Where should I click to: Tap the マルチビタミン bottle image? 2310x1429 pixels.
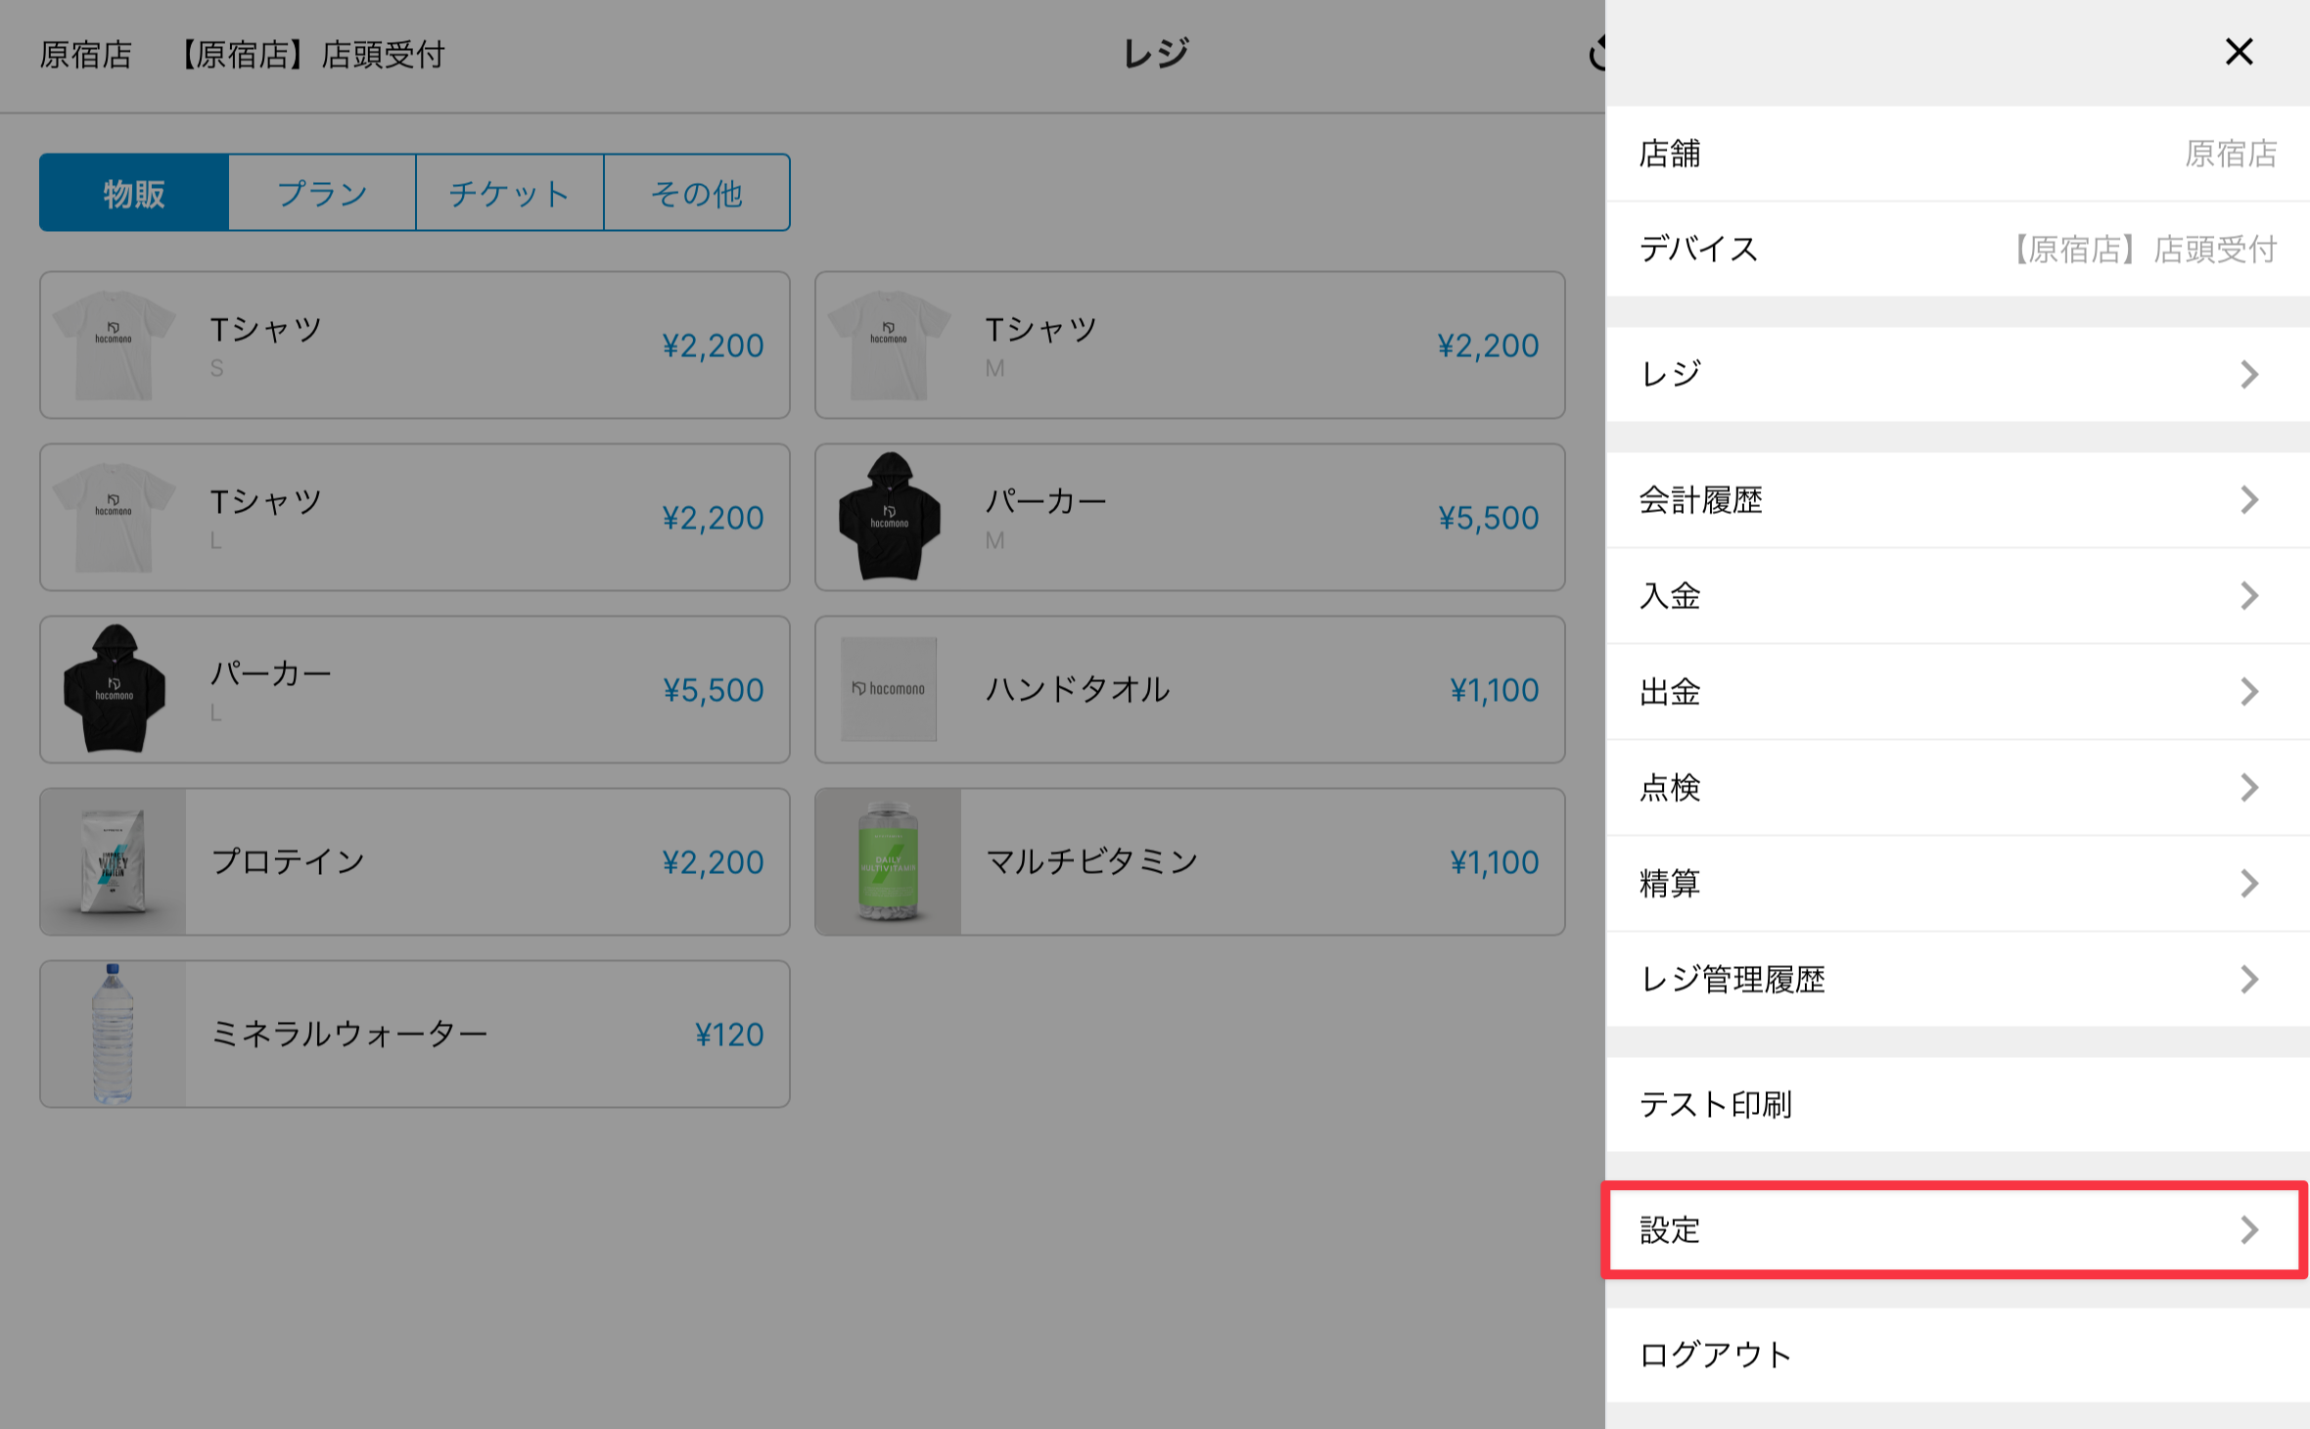(888, 861)
